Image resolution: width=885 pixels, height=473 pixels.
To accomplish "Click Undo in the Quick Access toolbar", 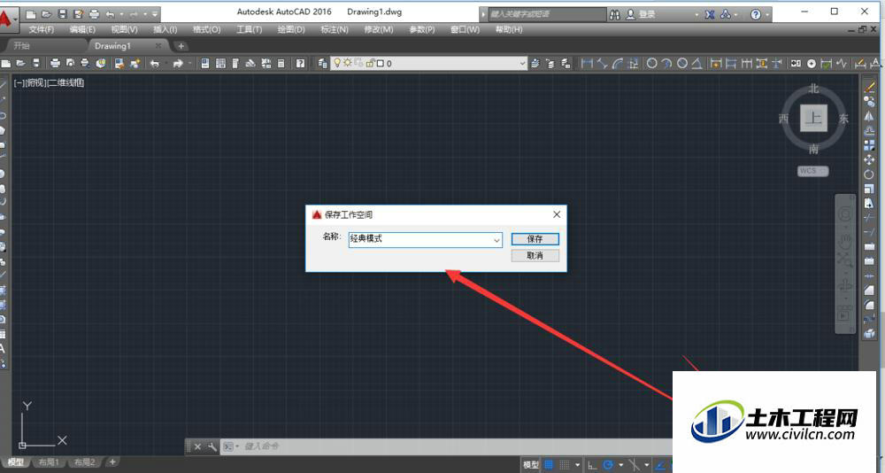I will (x=111, y=14).
